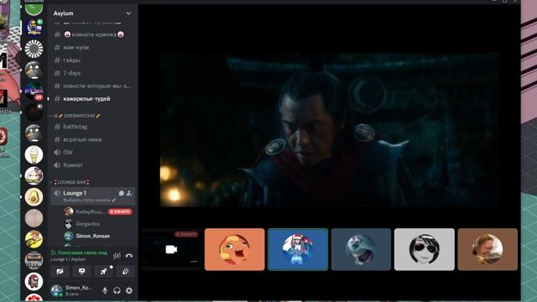The width and height of the screenshot is (537, 302).
Task: Open the всратые-ники channel
Action: 92,139
